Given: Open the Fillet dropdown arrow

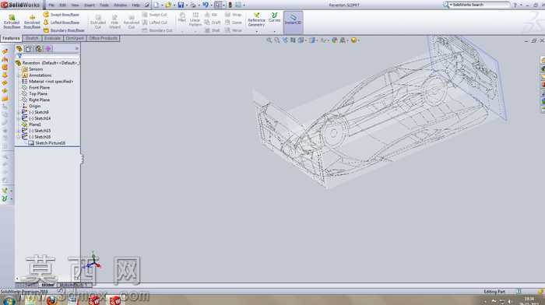Looking at the screenshot, I should pos(182,32).
